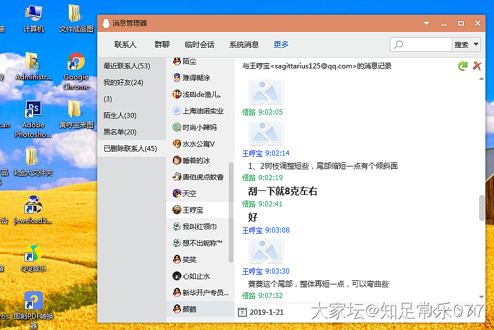The width and height of the screenshot is (494, 330).
Task: Click the message records vertical scrollbar thumb
Action: click(482, 207)
